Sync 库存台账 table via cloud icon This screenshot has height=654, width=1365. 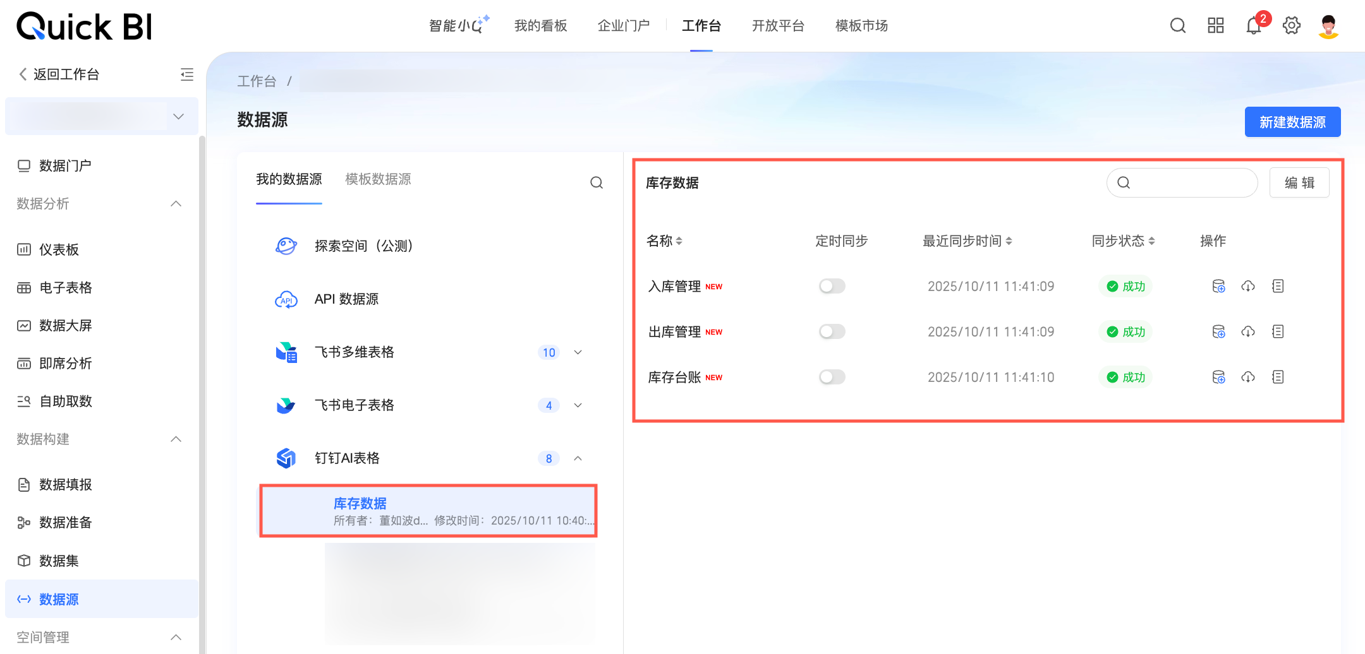point(1248,377)
